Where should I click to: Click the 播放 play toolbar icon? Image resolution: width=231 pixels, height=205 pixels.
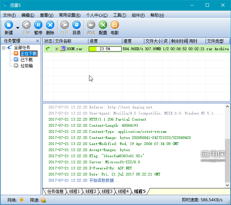click(x=91, y=25)
